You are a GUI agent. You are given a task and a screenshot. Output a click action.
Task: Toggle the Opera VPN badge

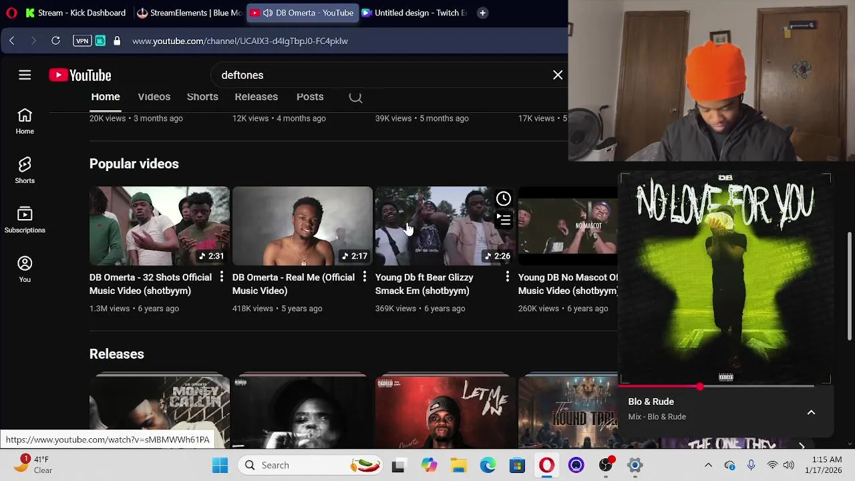point(82,41)
